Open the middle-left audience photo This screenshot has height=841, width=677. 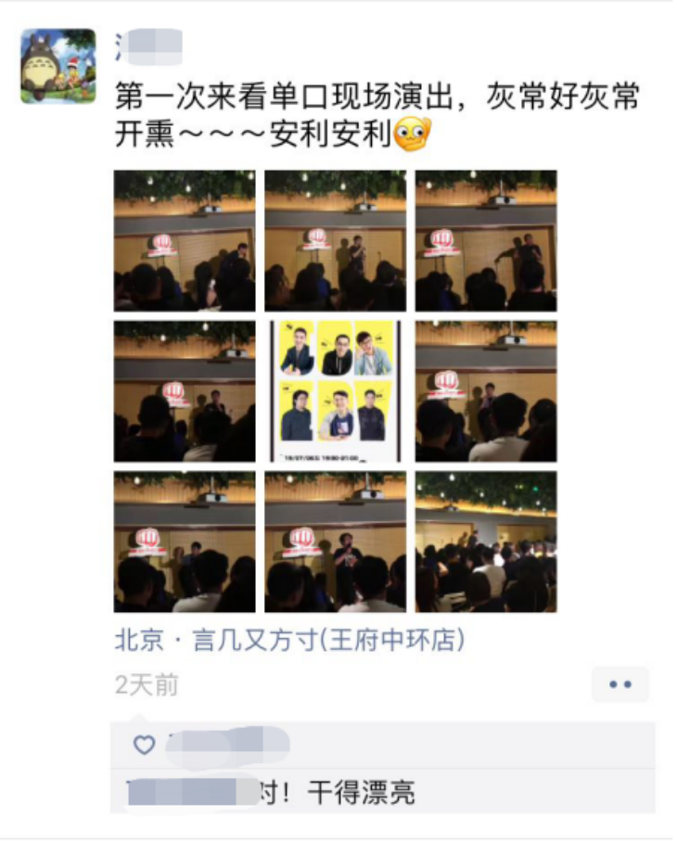(185, 391)
